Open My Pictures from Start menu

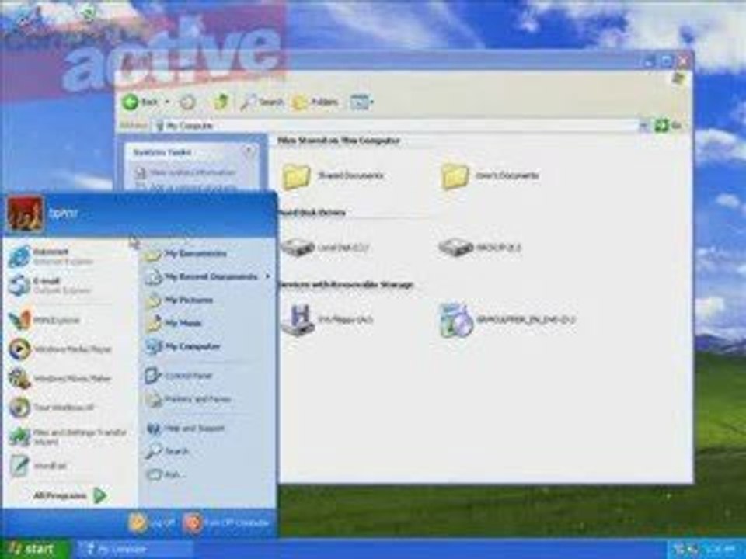pos(179,300)
